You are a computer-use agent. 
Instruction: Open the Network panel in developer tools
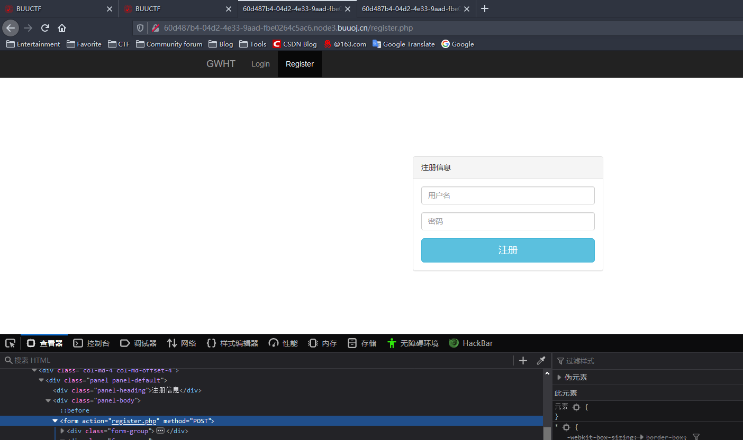coord(181,343)
